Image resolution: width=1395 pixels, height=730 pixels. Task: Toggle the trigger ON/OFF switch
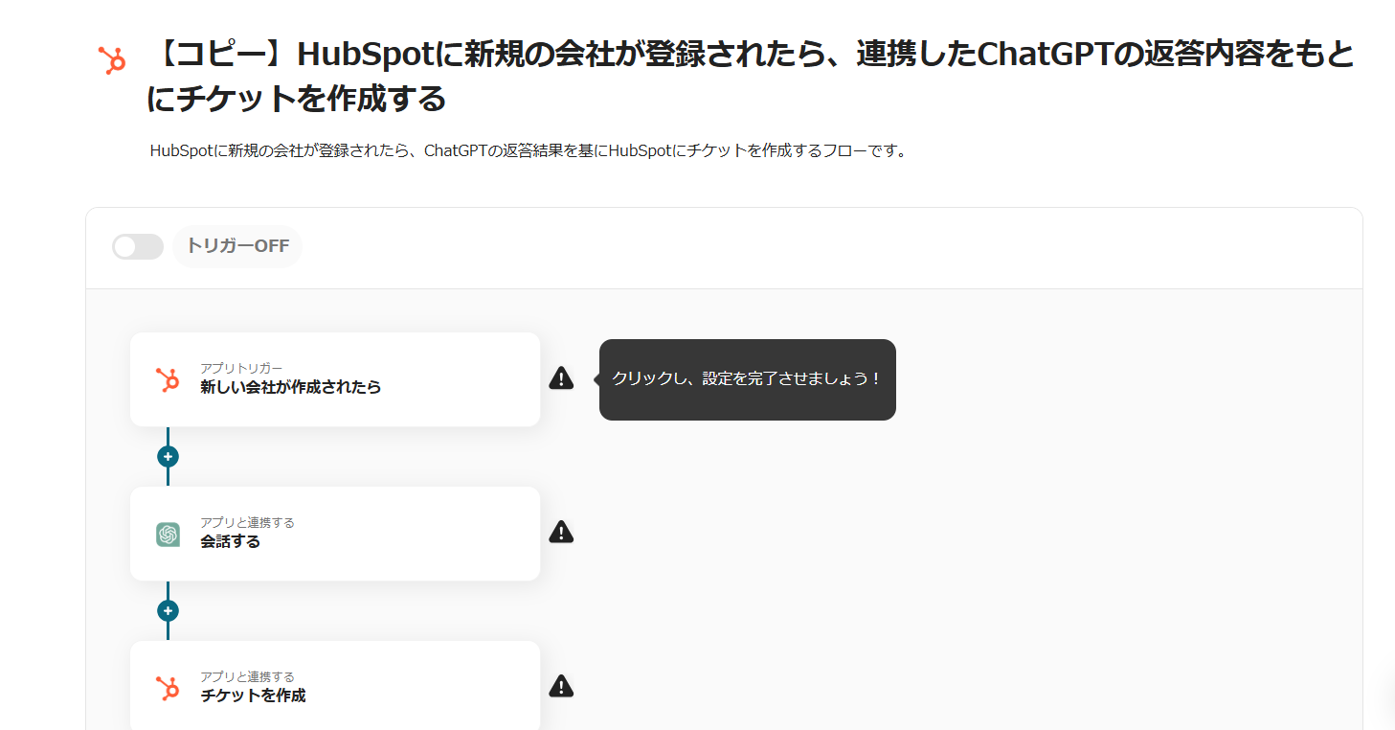click(x=138, y=246)
